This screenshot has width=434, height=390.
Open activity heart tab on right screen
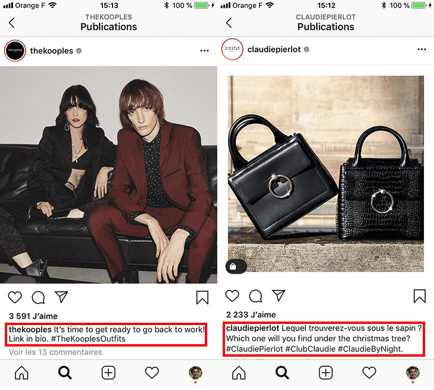[x=369, y=373]
